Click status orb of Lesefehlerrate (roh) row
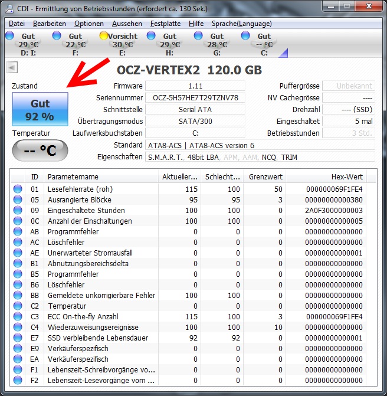 tap(18, 189)
